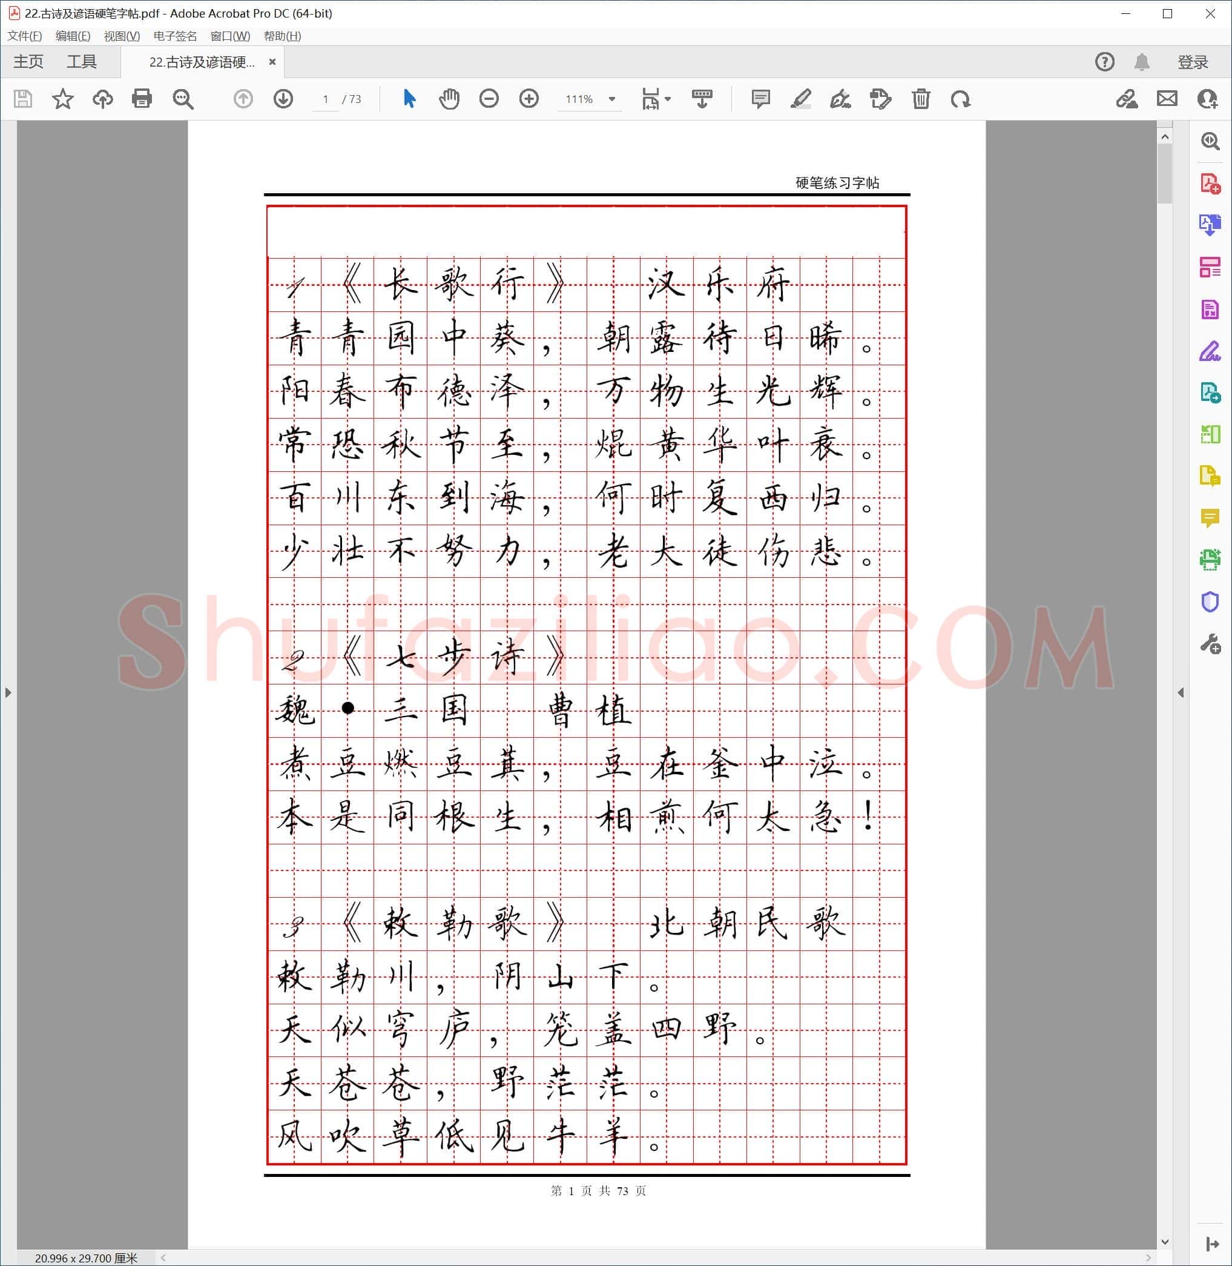Select the highlighter pen tool
This screenshot has width=1232, height=1266.
801,99
